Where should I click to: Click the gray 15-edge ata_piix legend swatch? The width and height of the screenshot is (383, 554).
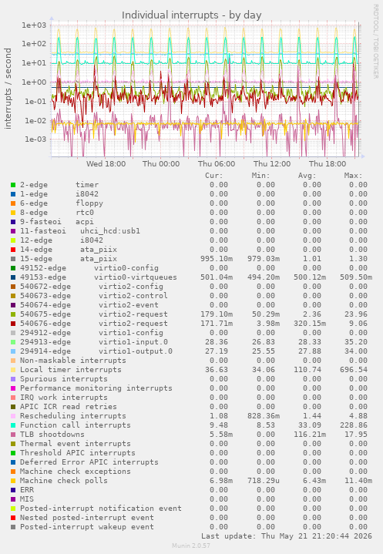(13, 259)
